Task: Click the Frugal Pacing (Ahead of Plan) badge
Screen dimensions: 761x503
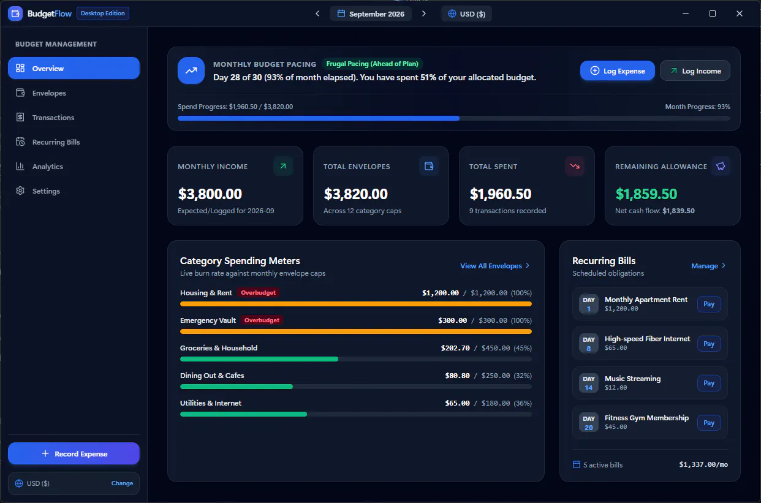Action: [x=372, y=64]
